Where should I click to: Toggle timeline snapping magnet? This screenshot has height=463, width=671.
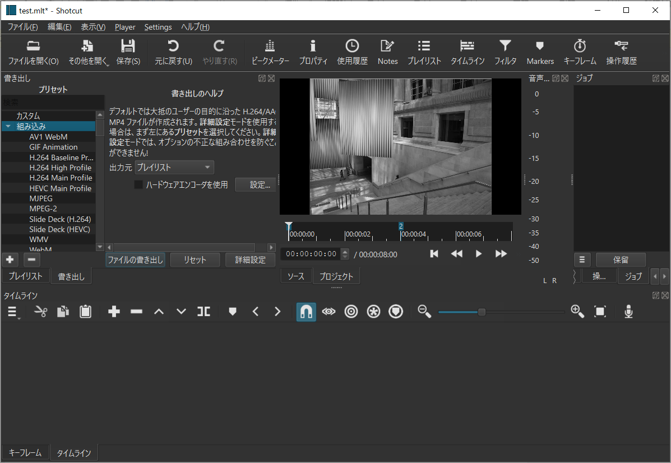pyautogui.click(x=306, y=312)
